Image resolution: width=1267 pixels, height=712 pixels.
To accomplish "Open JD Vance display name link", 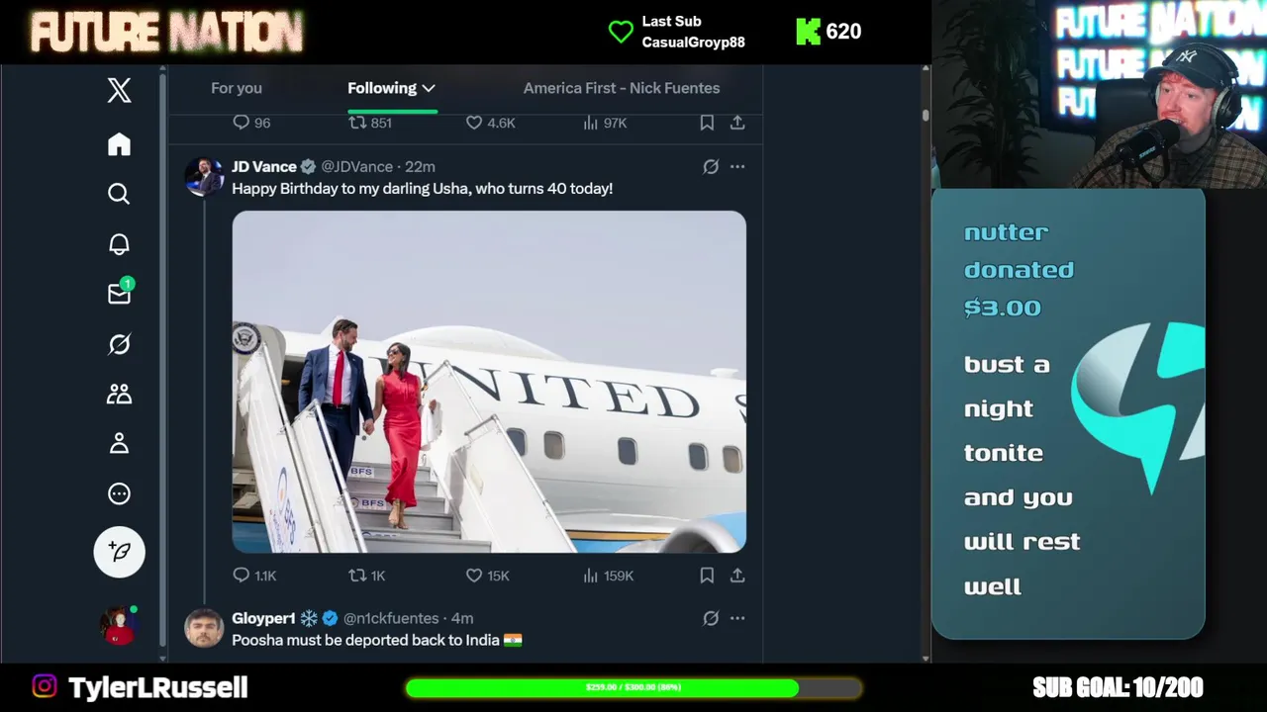I will tap(263, 166).
